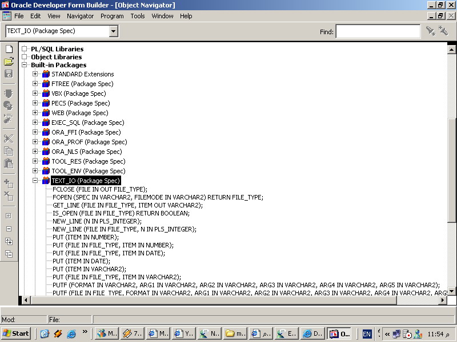Screen dimensions: 457x342
Task: Click the Collapse All toolbar icon
Action: (x=9, y=254)
